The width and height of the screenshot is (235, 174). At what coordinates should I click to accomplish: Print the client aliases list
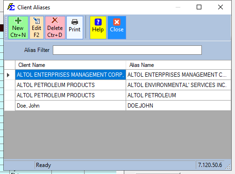click(75, 28)
